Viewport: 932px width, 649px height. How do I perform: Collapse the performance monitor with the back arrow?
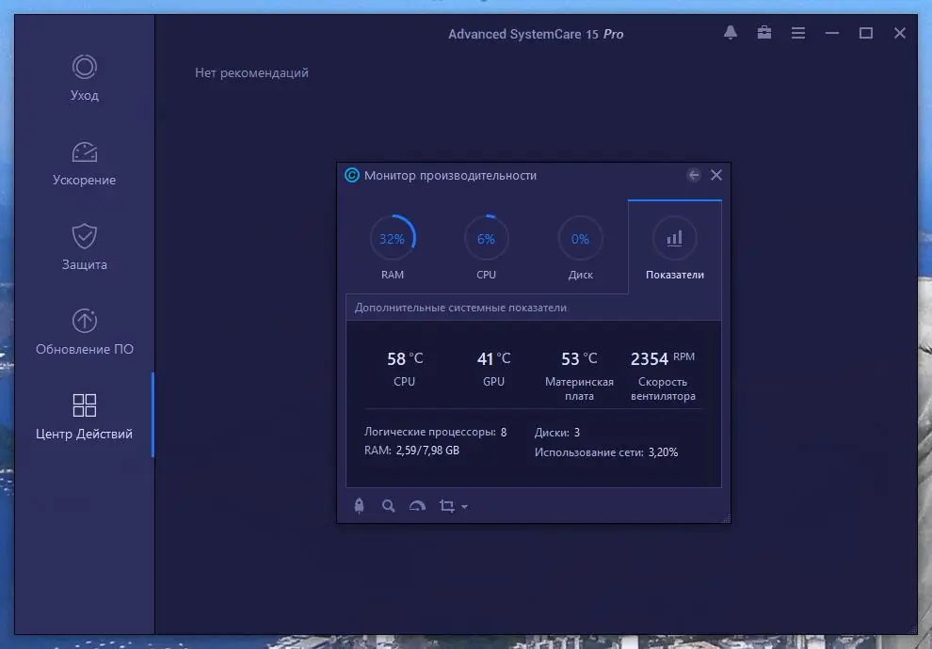(694, 175)
